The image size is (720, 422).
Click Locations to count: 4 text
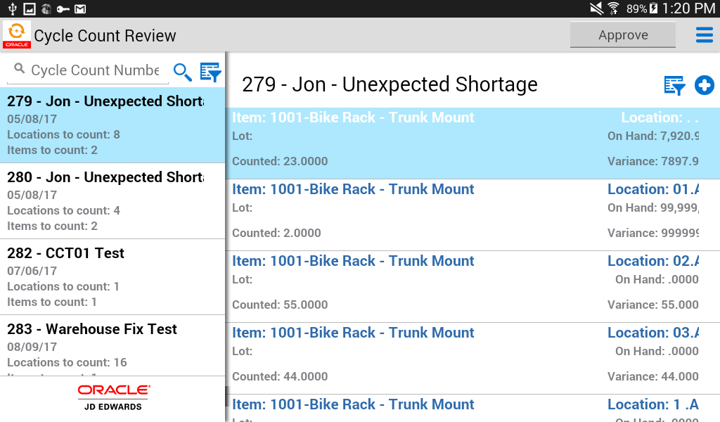click(63, 210)
